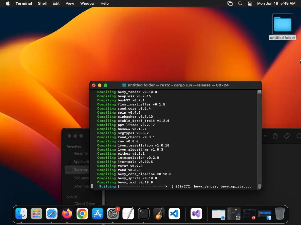Open Spotlight search in the menu bar
This screenshot has height=225, width=301.
240,4
